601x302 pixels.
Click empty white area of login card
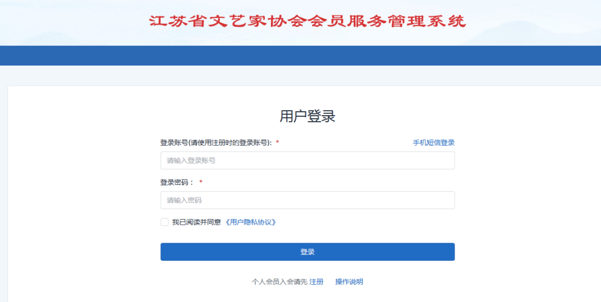click(83, 195)
